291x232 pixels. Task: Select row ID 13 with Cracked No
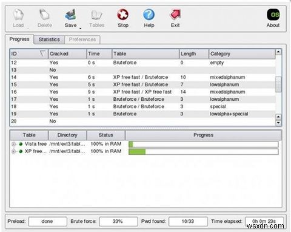(x=142, y=70)
